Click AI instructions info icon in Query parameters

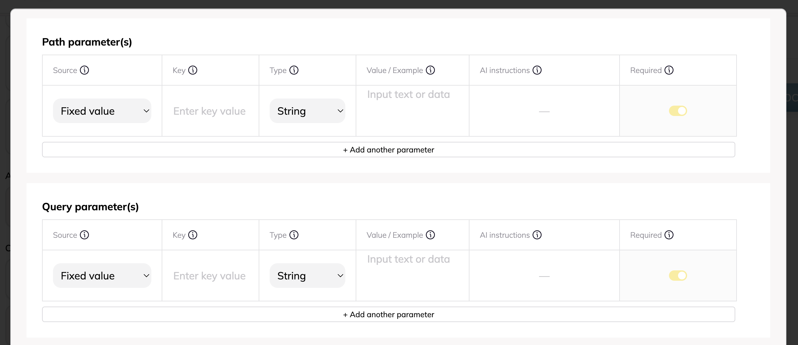(537, 235)
